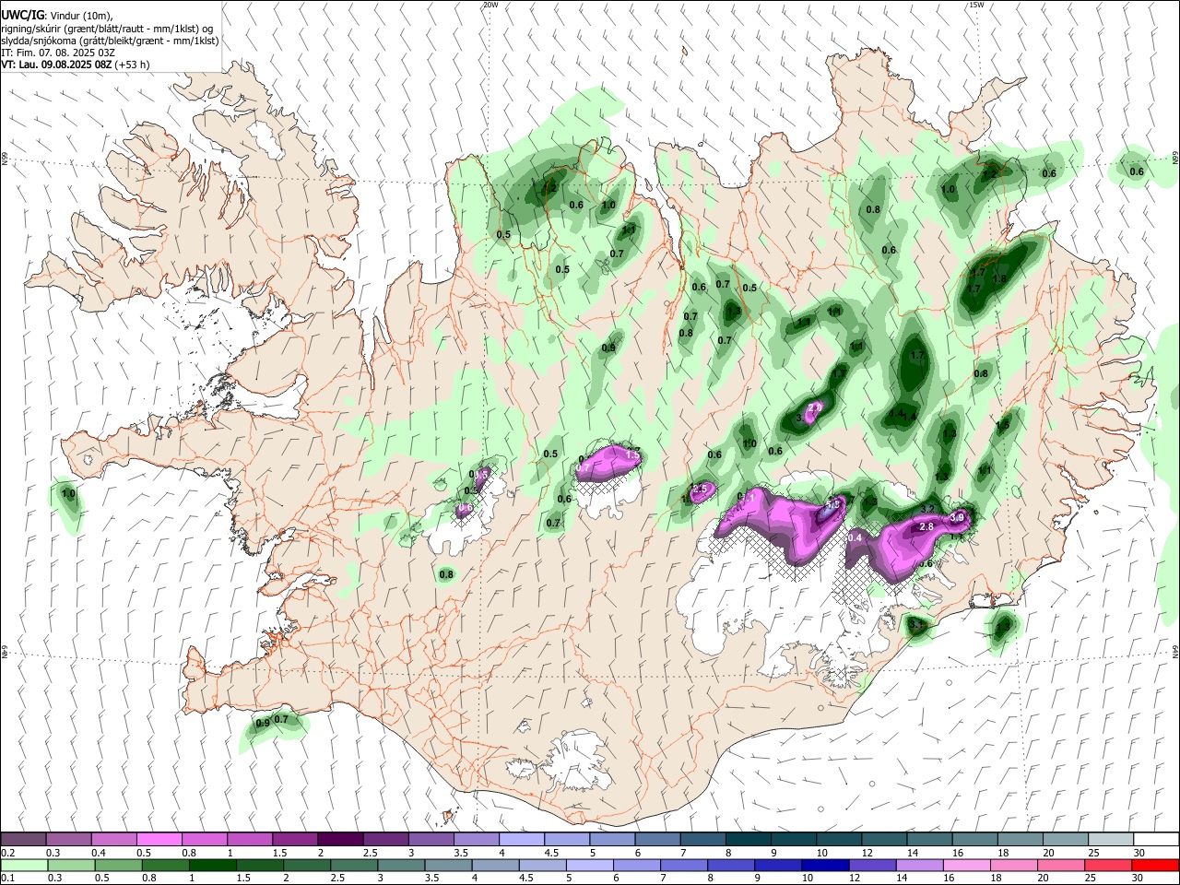Pick the darkest green 1 rain legend swatch
The image size is (1180, 885).
coord(213,865)
